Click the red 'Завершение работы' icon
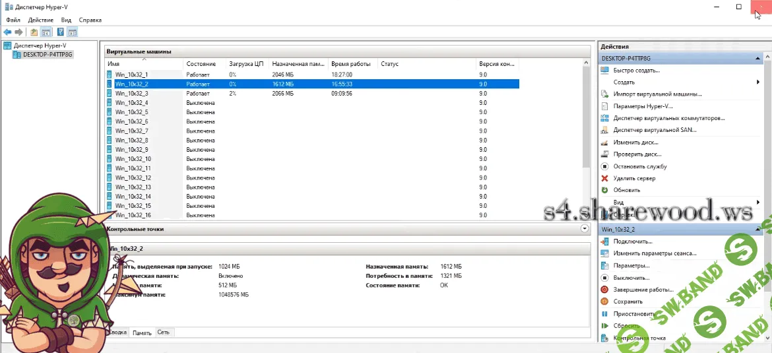772x353 pixels. click(x=604, y=290)
